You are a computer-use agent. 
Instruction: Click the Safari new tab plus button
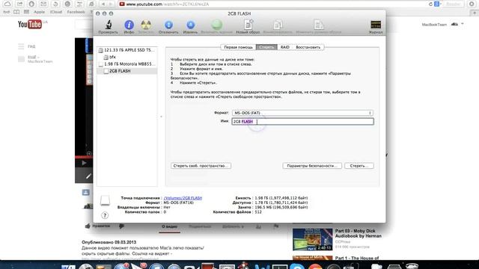tap(475, 13)
